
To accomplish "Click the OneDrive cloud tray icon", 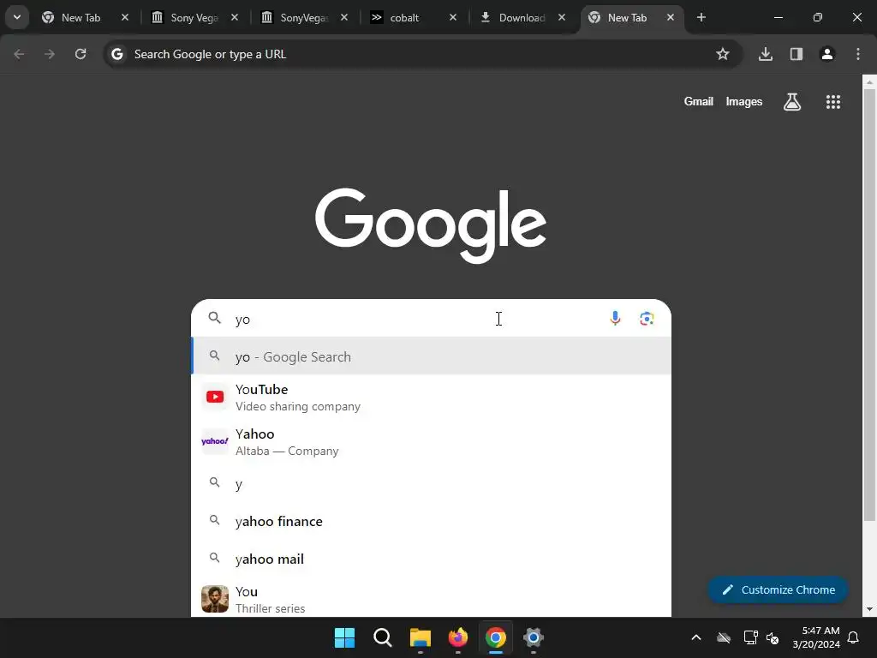I will (x=724, y=637).
